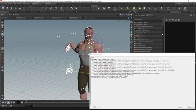Click the Stop button in playbar
Viewport: 196px width, 110px height.
(8, 102)
